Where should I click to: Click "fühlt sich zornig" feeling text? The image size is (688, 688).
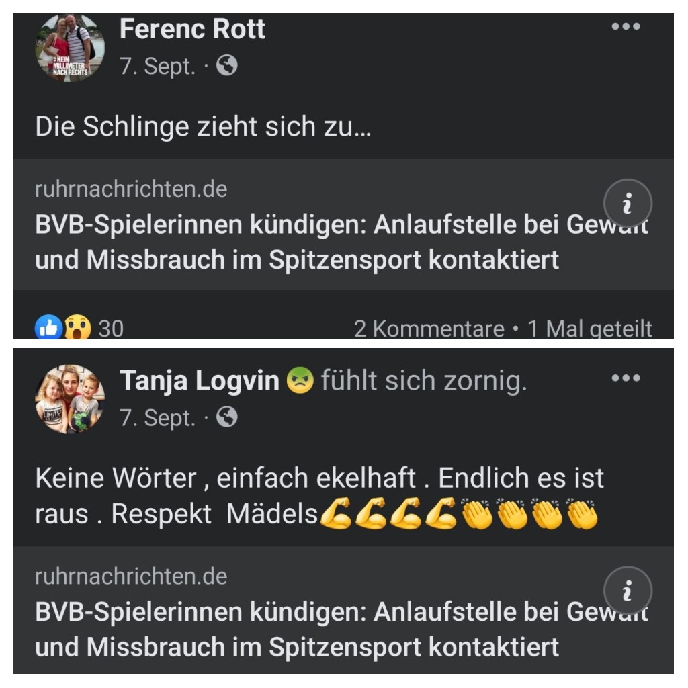[x=423, y=382]
